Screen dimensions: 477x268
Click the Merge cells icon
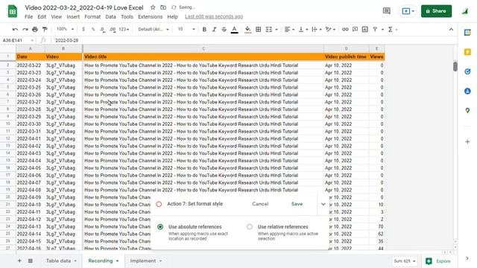(x=269, y=30)
